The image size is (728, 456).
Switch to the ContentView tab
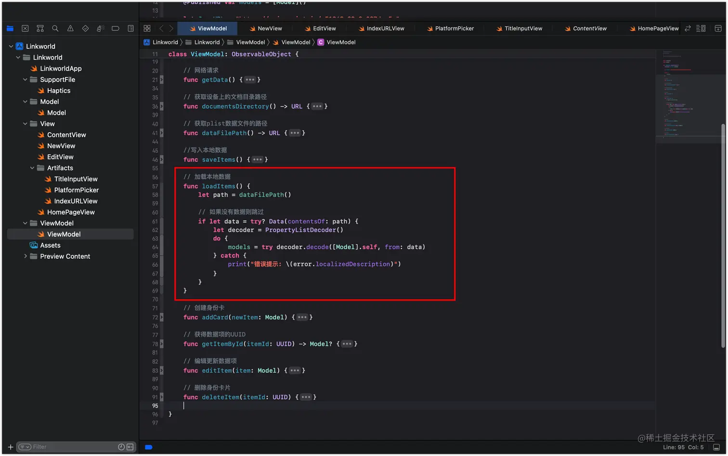(x=585, y=28)
